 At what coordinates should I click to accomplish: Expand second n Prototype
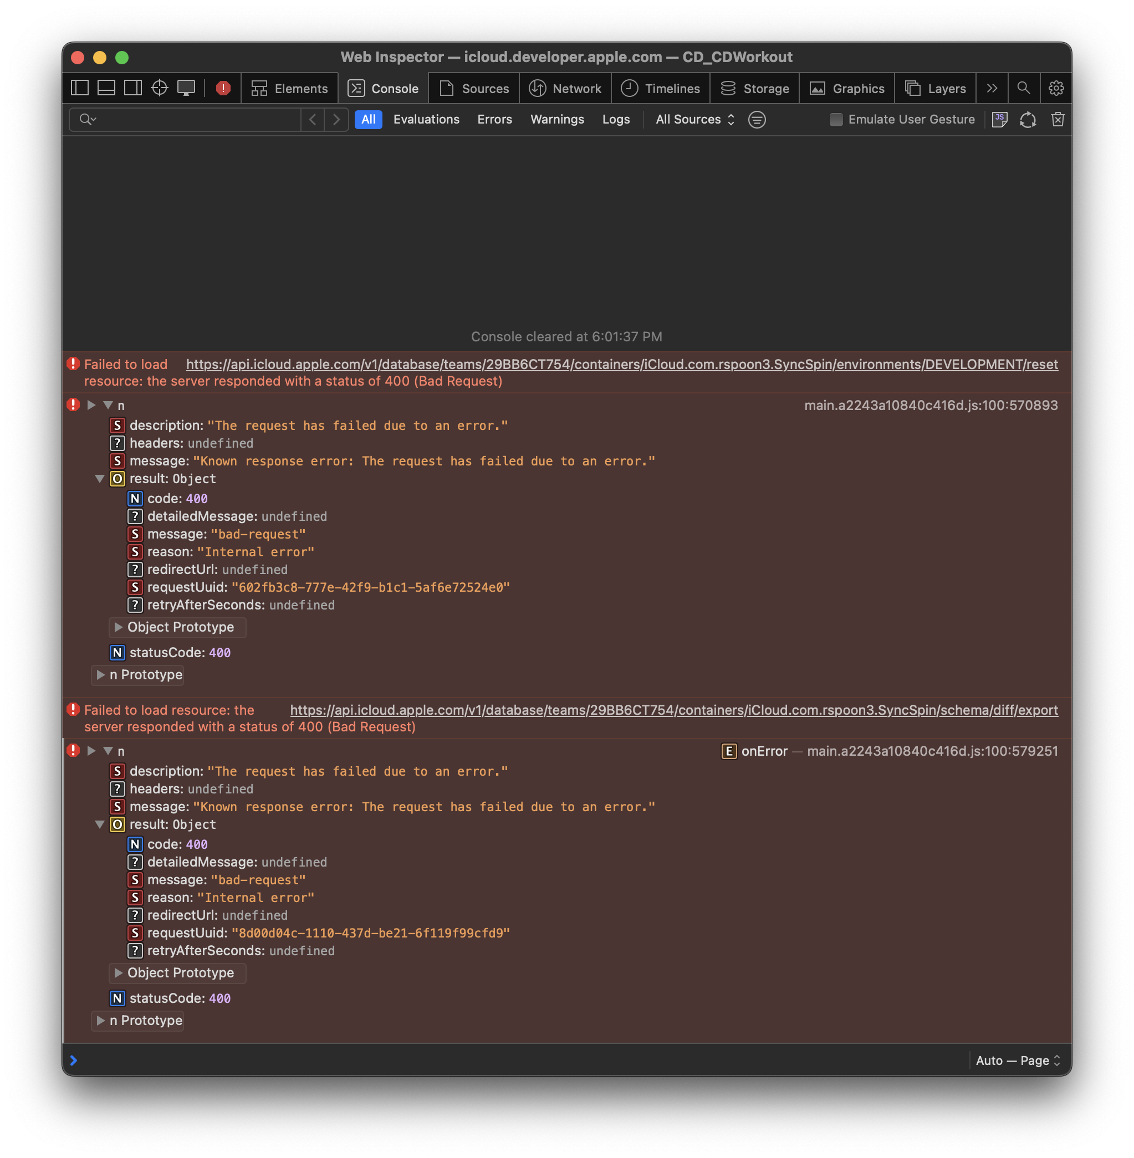(101, 1021)
